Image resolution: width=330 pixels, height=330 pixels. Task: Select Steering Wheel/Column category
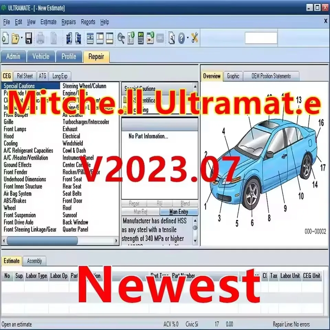coord(85,86)
